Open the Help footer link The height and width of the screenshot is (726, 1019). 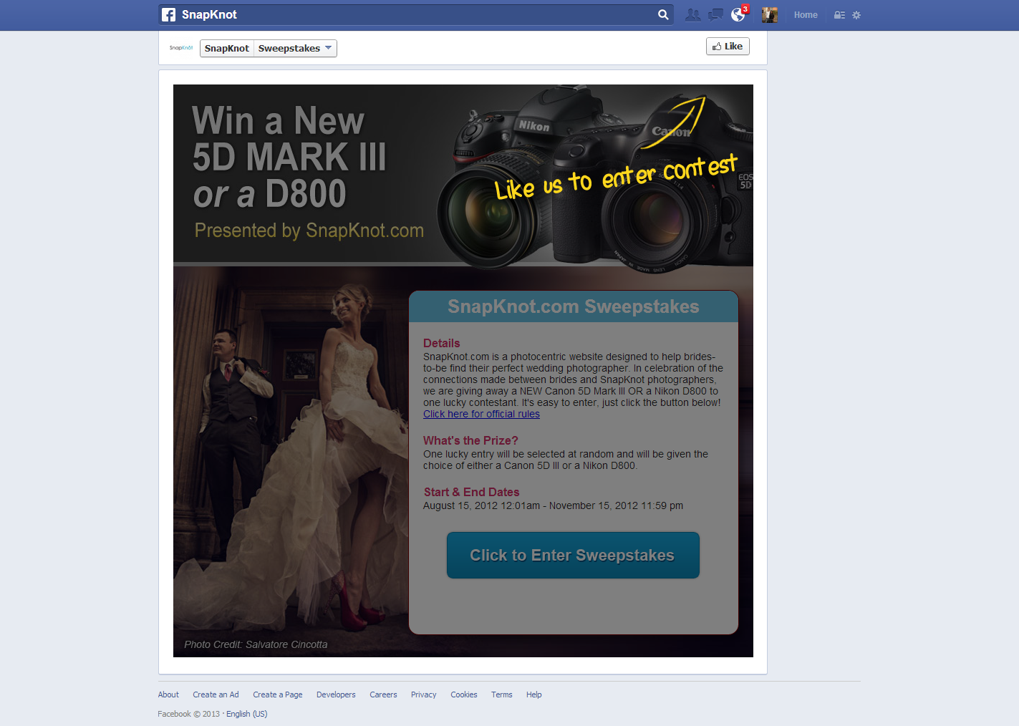tap(534, 694)
